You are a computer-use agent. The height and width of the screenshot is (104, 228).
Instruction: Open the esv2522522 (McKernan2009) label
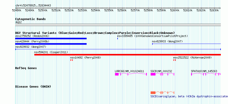192,58
